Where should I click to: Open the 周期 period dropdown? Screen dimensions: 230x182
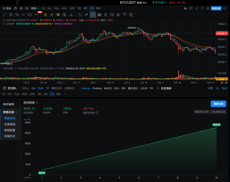(x=35, y=8)
